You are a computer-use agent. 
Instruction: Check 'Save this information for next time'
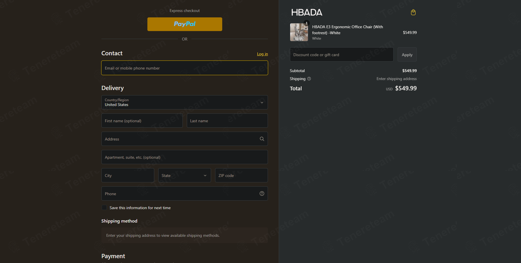click(x=104, y=207)
